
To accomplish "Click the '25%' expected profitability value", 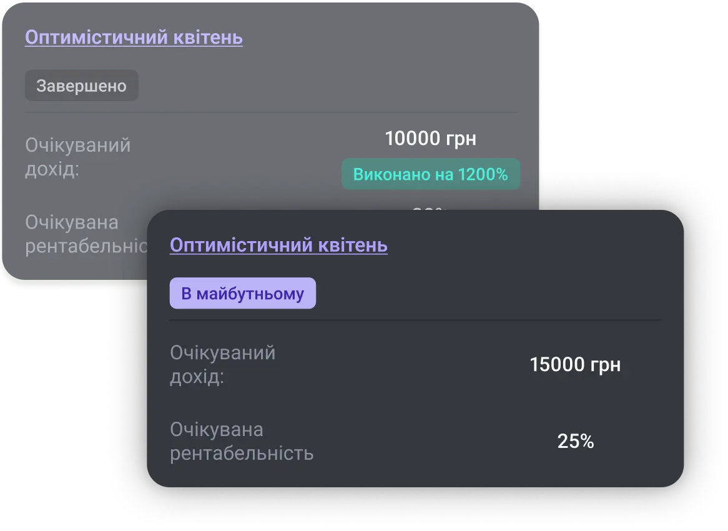I will [576, 442].
